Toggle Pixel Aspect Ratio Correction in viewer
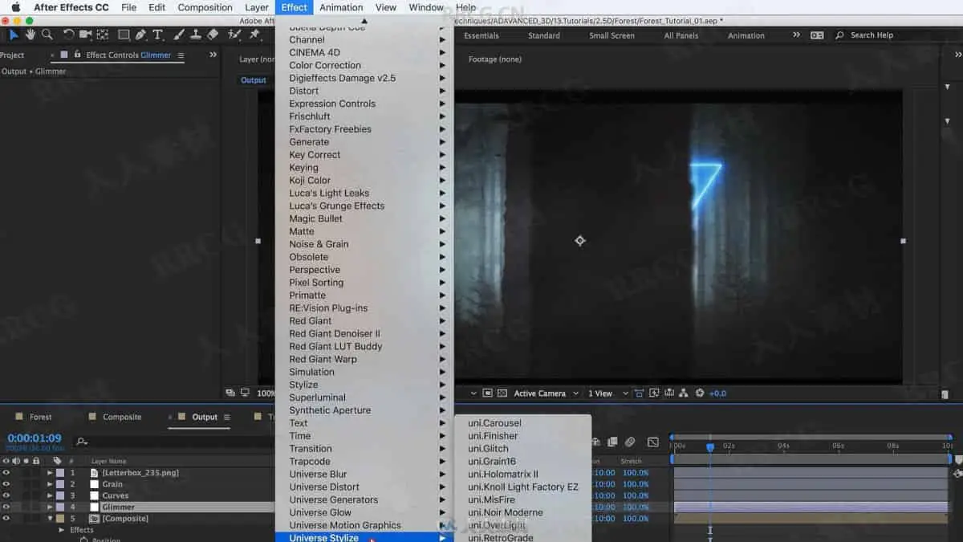 (x=639, y=393)
